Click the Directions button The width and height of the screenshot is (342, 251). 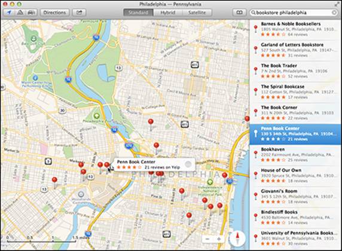click(54, 13)
